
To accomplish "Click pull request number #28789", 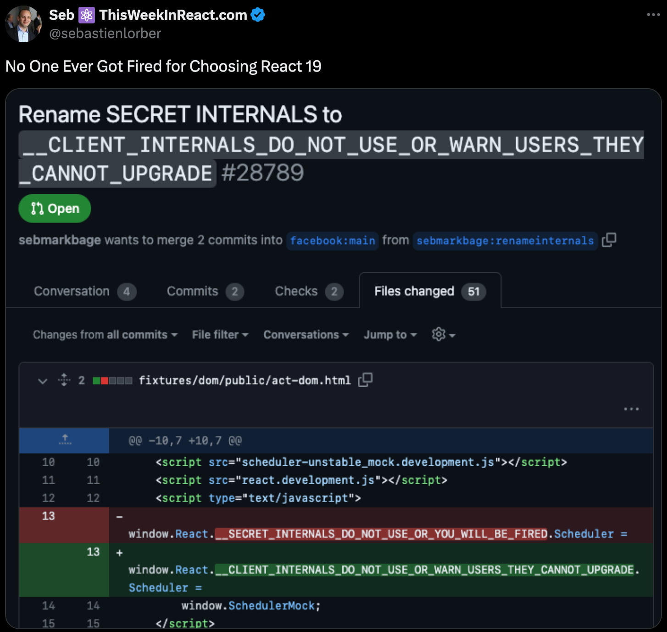I will pyautogui.click(x=262, y=173).
